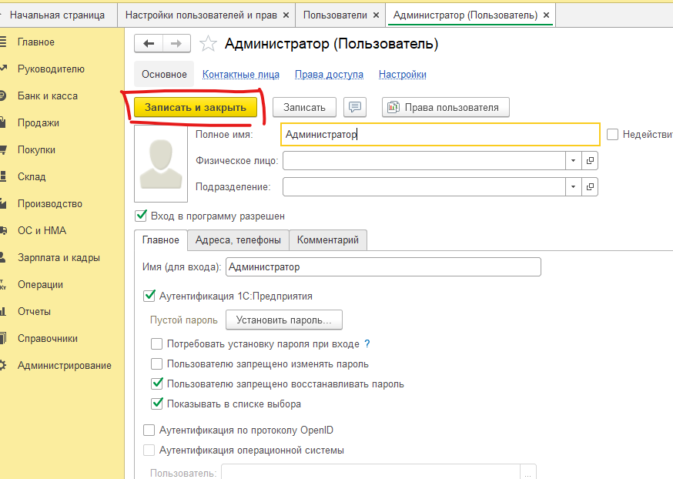
Task: Open Подразделение record with open icon
Action: click(590, 186)
